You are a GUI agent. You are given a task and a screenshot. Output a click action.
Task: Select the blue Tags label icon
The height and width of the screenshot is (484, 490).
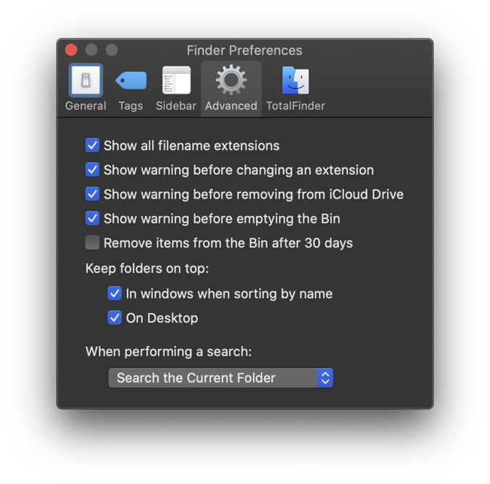pos(130,80)
